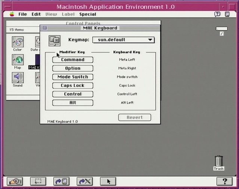Click the dashed selection rectangle toolbar button
239x189 pixels.
(38, 181)
